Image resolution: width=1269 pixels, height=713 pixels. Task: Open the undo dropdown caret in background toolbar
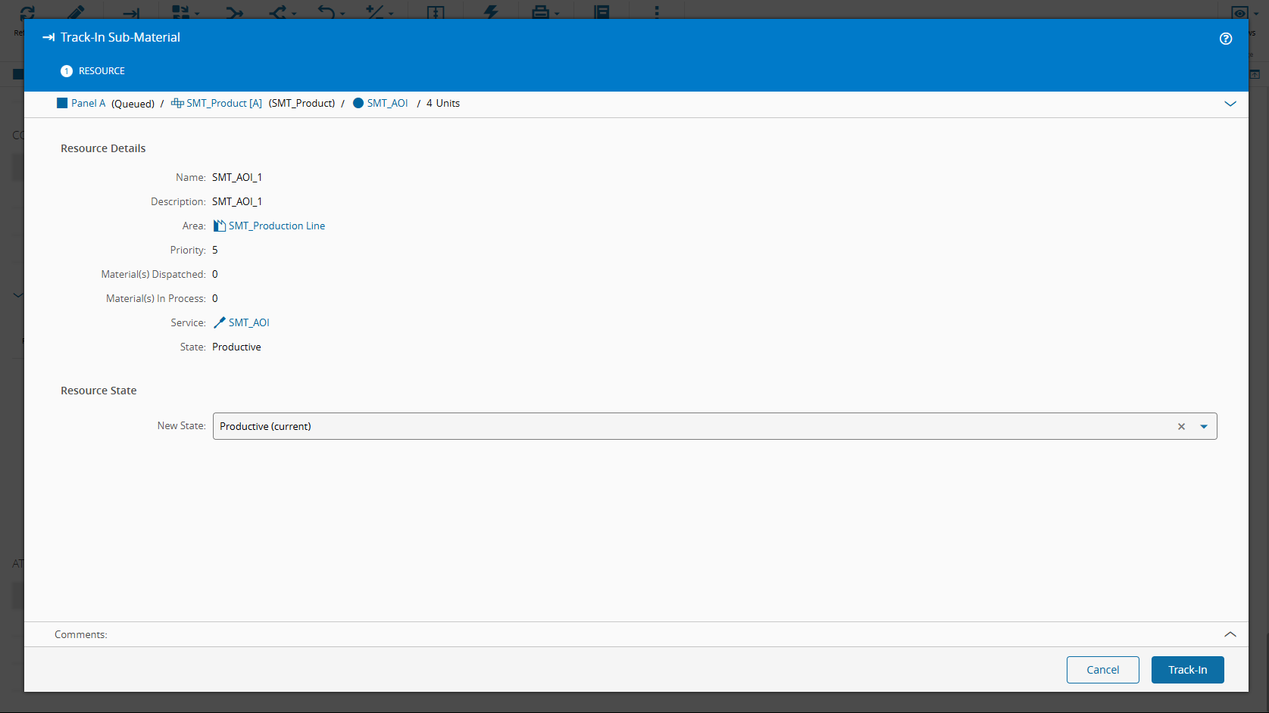(342, 14)
